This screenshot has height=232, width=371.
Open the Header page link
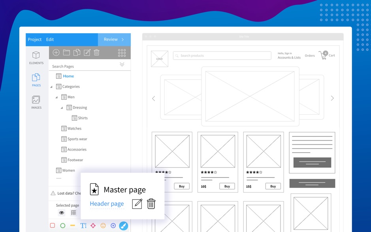107,204
